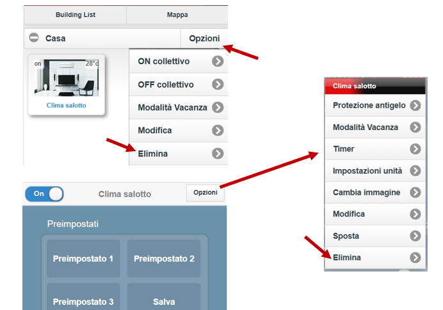This screenshot has width=443, height=310.
Task: Open the Clima salotto room thumbnail
Action: 67,85
